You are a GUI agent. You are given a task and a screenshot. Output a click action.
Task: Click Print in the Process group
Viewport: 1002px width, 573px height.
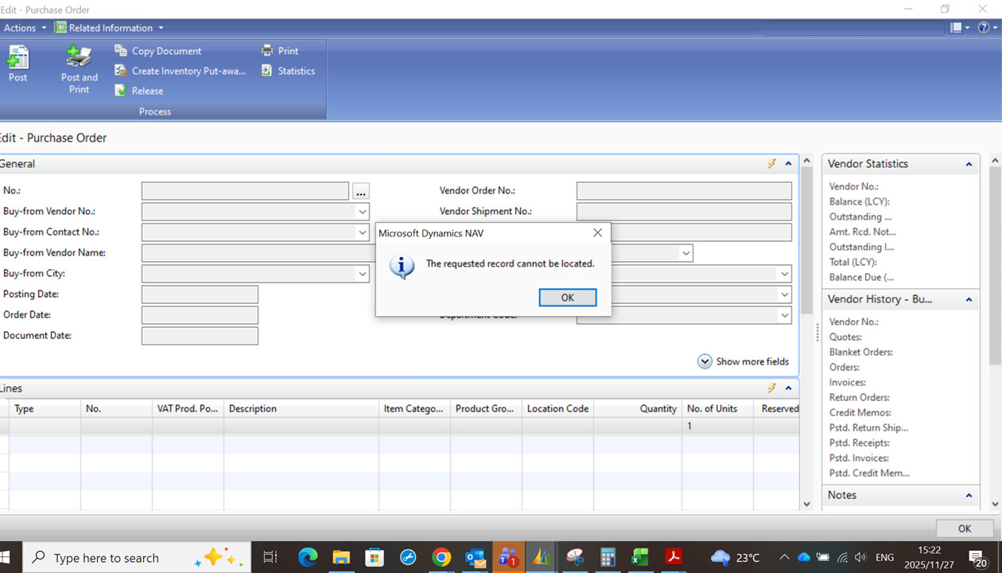click(279, 51)
